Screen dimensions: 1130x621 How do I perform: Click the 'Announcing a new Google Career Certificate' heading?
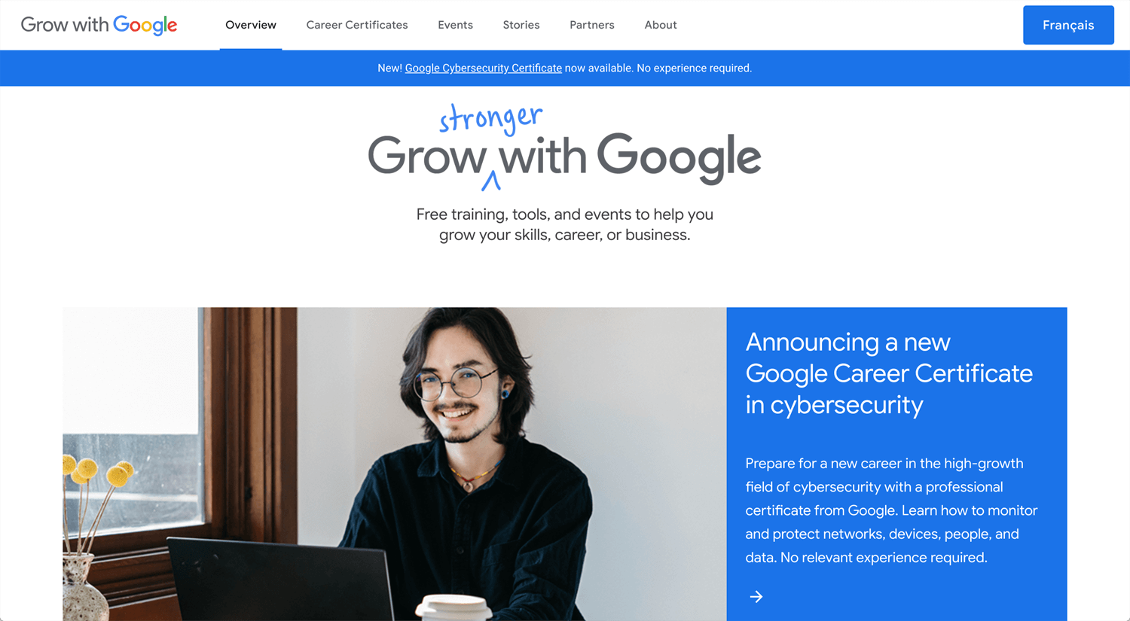coord(889,373)
